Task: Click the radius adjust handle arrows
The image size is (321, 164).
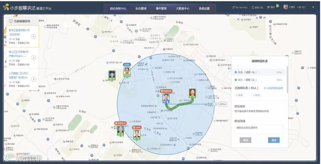Action: 214,104
